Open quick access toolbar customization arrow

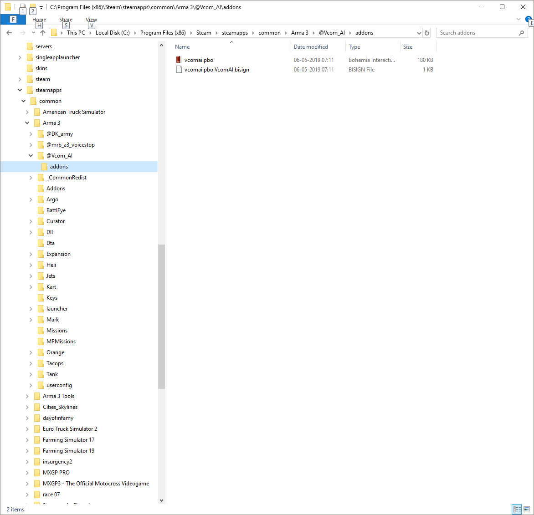(x=41, y=7)
